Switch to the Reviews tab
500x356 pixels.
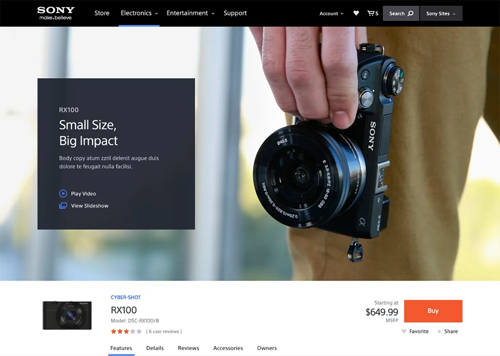(x=188, y=348)
